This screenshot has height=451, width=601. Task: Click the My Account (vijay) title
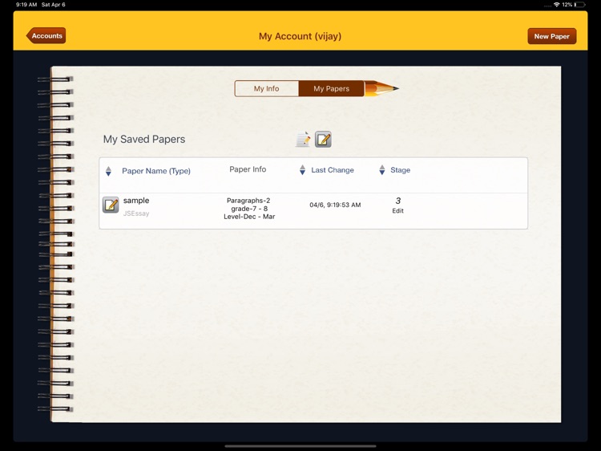(x=300, y=36)
